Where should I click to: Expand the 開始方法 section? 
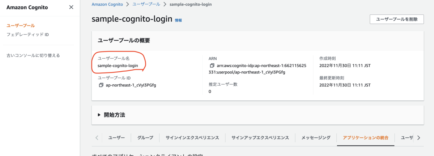click(112, 115)
